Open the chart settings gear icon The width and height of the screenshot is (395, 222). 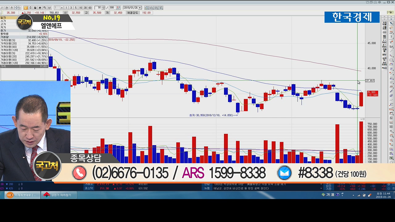[152, 8]
